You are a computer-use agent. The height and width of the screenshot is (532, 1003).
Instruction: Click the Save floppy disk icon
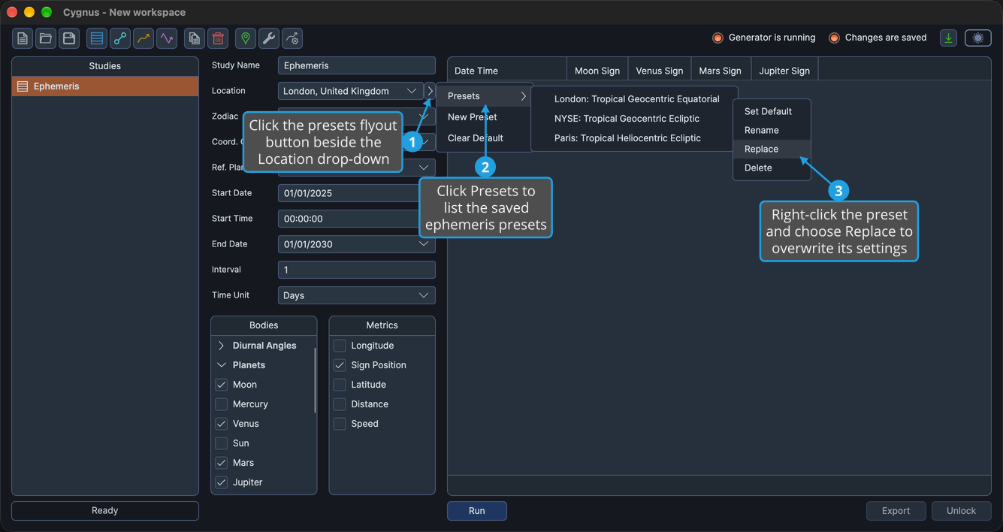[69, 38]
